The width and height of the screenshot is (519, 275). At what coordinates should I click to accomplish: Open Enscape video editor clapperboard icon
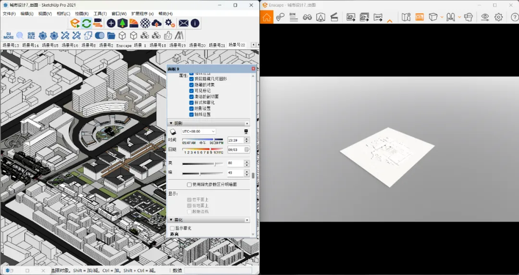click(334, 17)
